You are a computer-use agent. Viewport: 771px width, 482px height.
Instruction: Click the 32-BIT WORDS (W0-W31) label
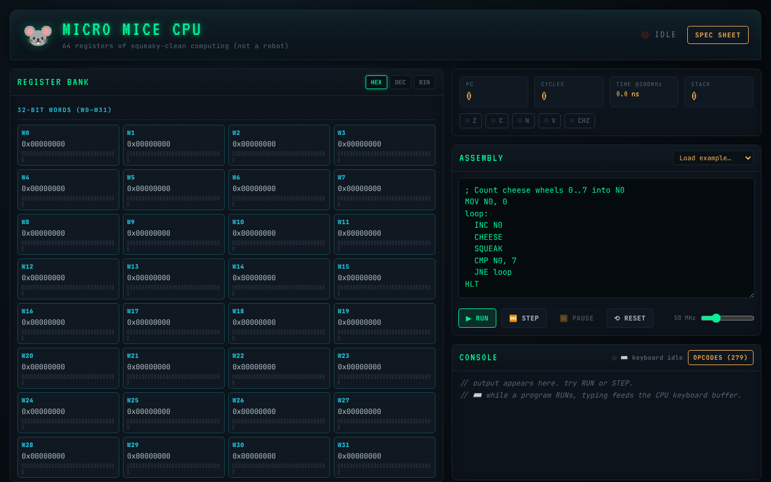[x=64, y=110]
